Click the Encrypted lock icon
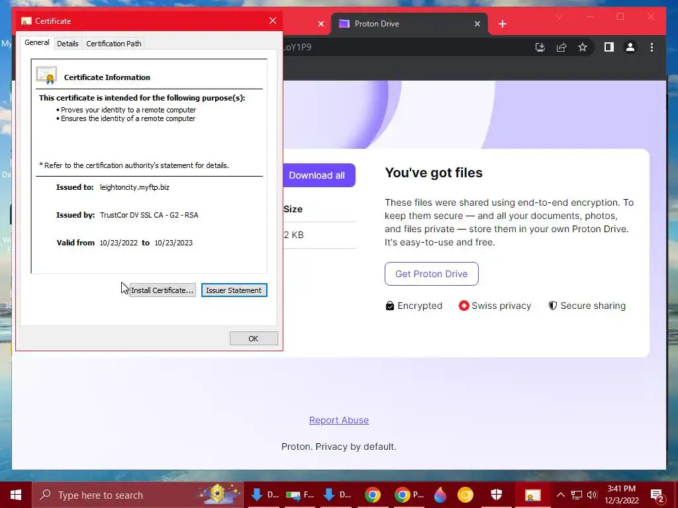The image size is (678, 508). point(389,306)
